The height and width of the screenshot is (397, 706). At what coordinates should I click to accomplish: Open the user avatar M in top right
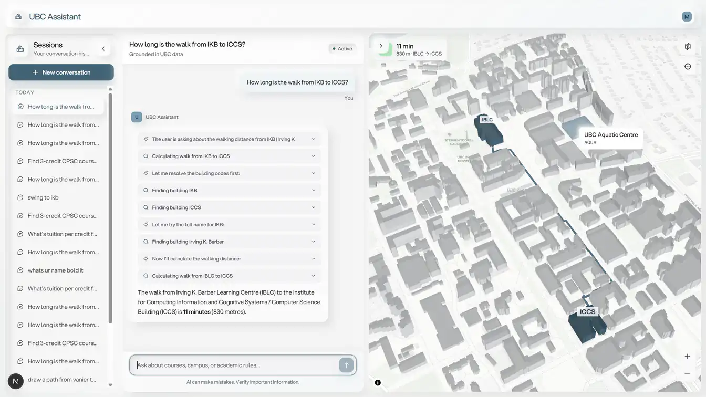point(687,17)
